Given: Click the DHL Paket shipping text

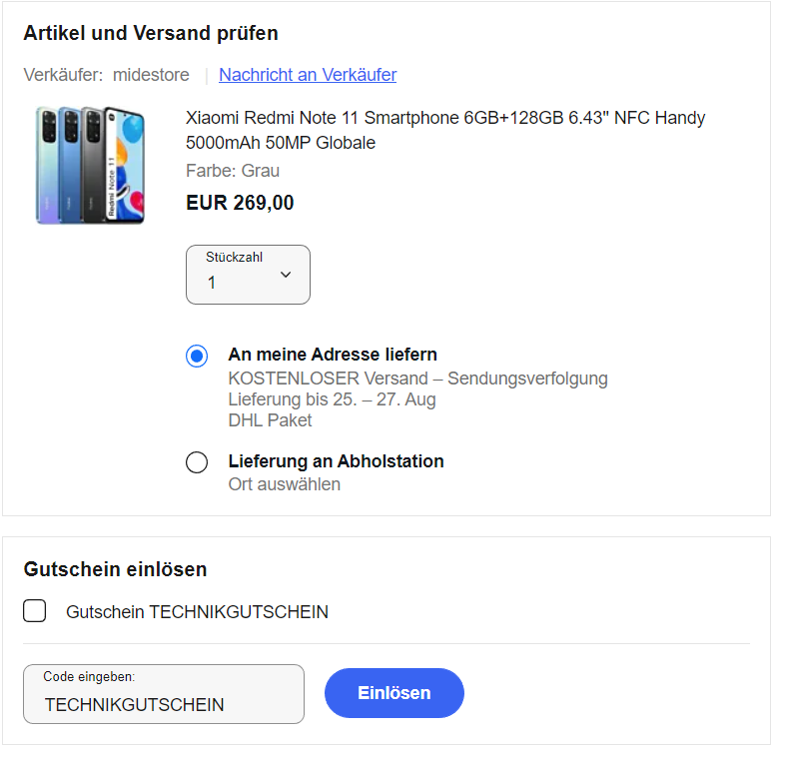Looking at the screenshot, I should point(270,420).
